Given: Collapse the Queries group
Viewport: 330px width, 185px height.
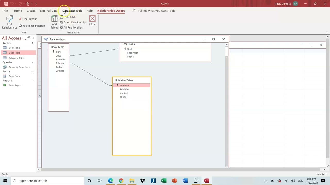Looking at the screenshot, I should [x=32, y=62].
